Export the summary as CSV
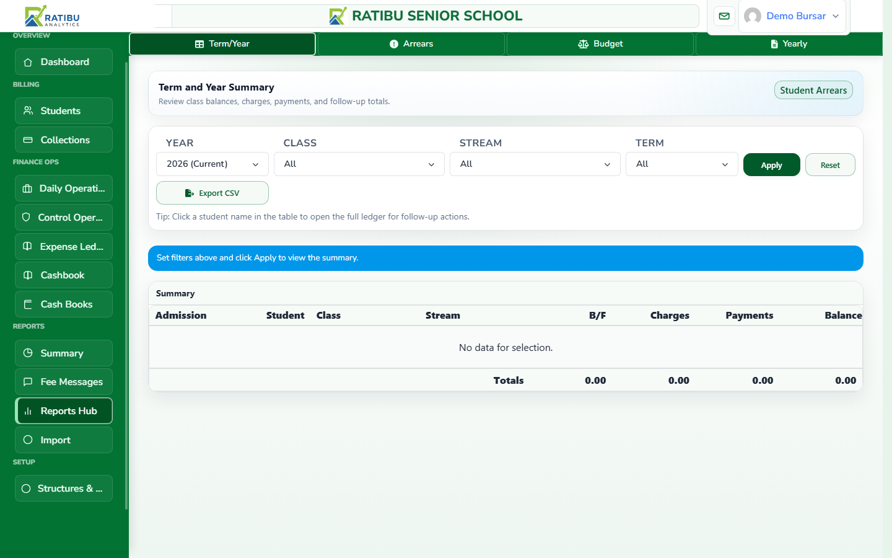The image size is (892, 558). point(212,193)
